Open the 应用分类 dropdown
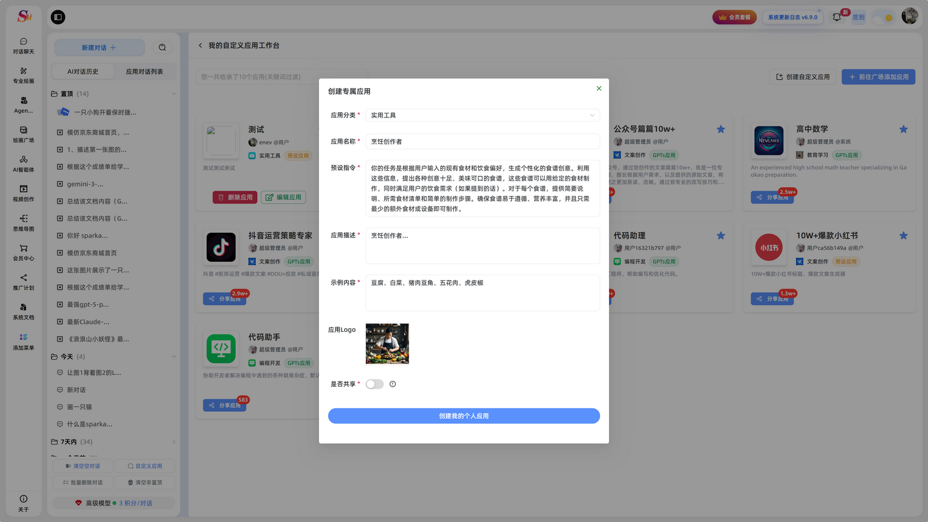This screenshot has width=928, height=522. coord(483,115)
